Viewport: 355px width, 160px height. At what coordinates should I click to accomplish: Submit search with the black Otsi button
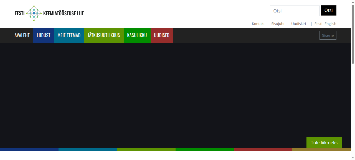click(x=329, y=10)
